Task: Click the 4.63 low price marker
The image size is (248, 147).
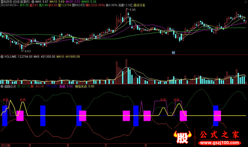Action: tap(28, 51)
